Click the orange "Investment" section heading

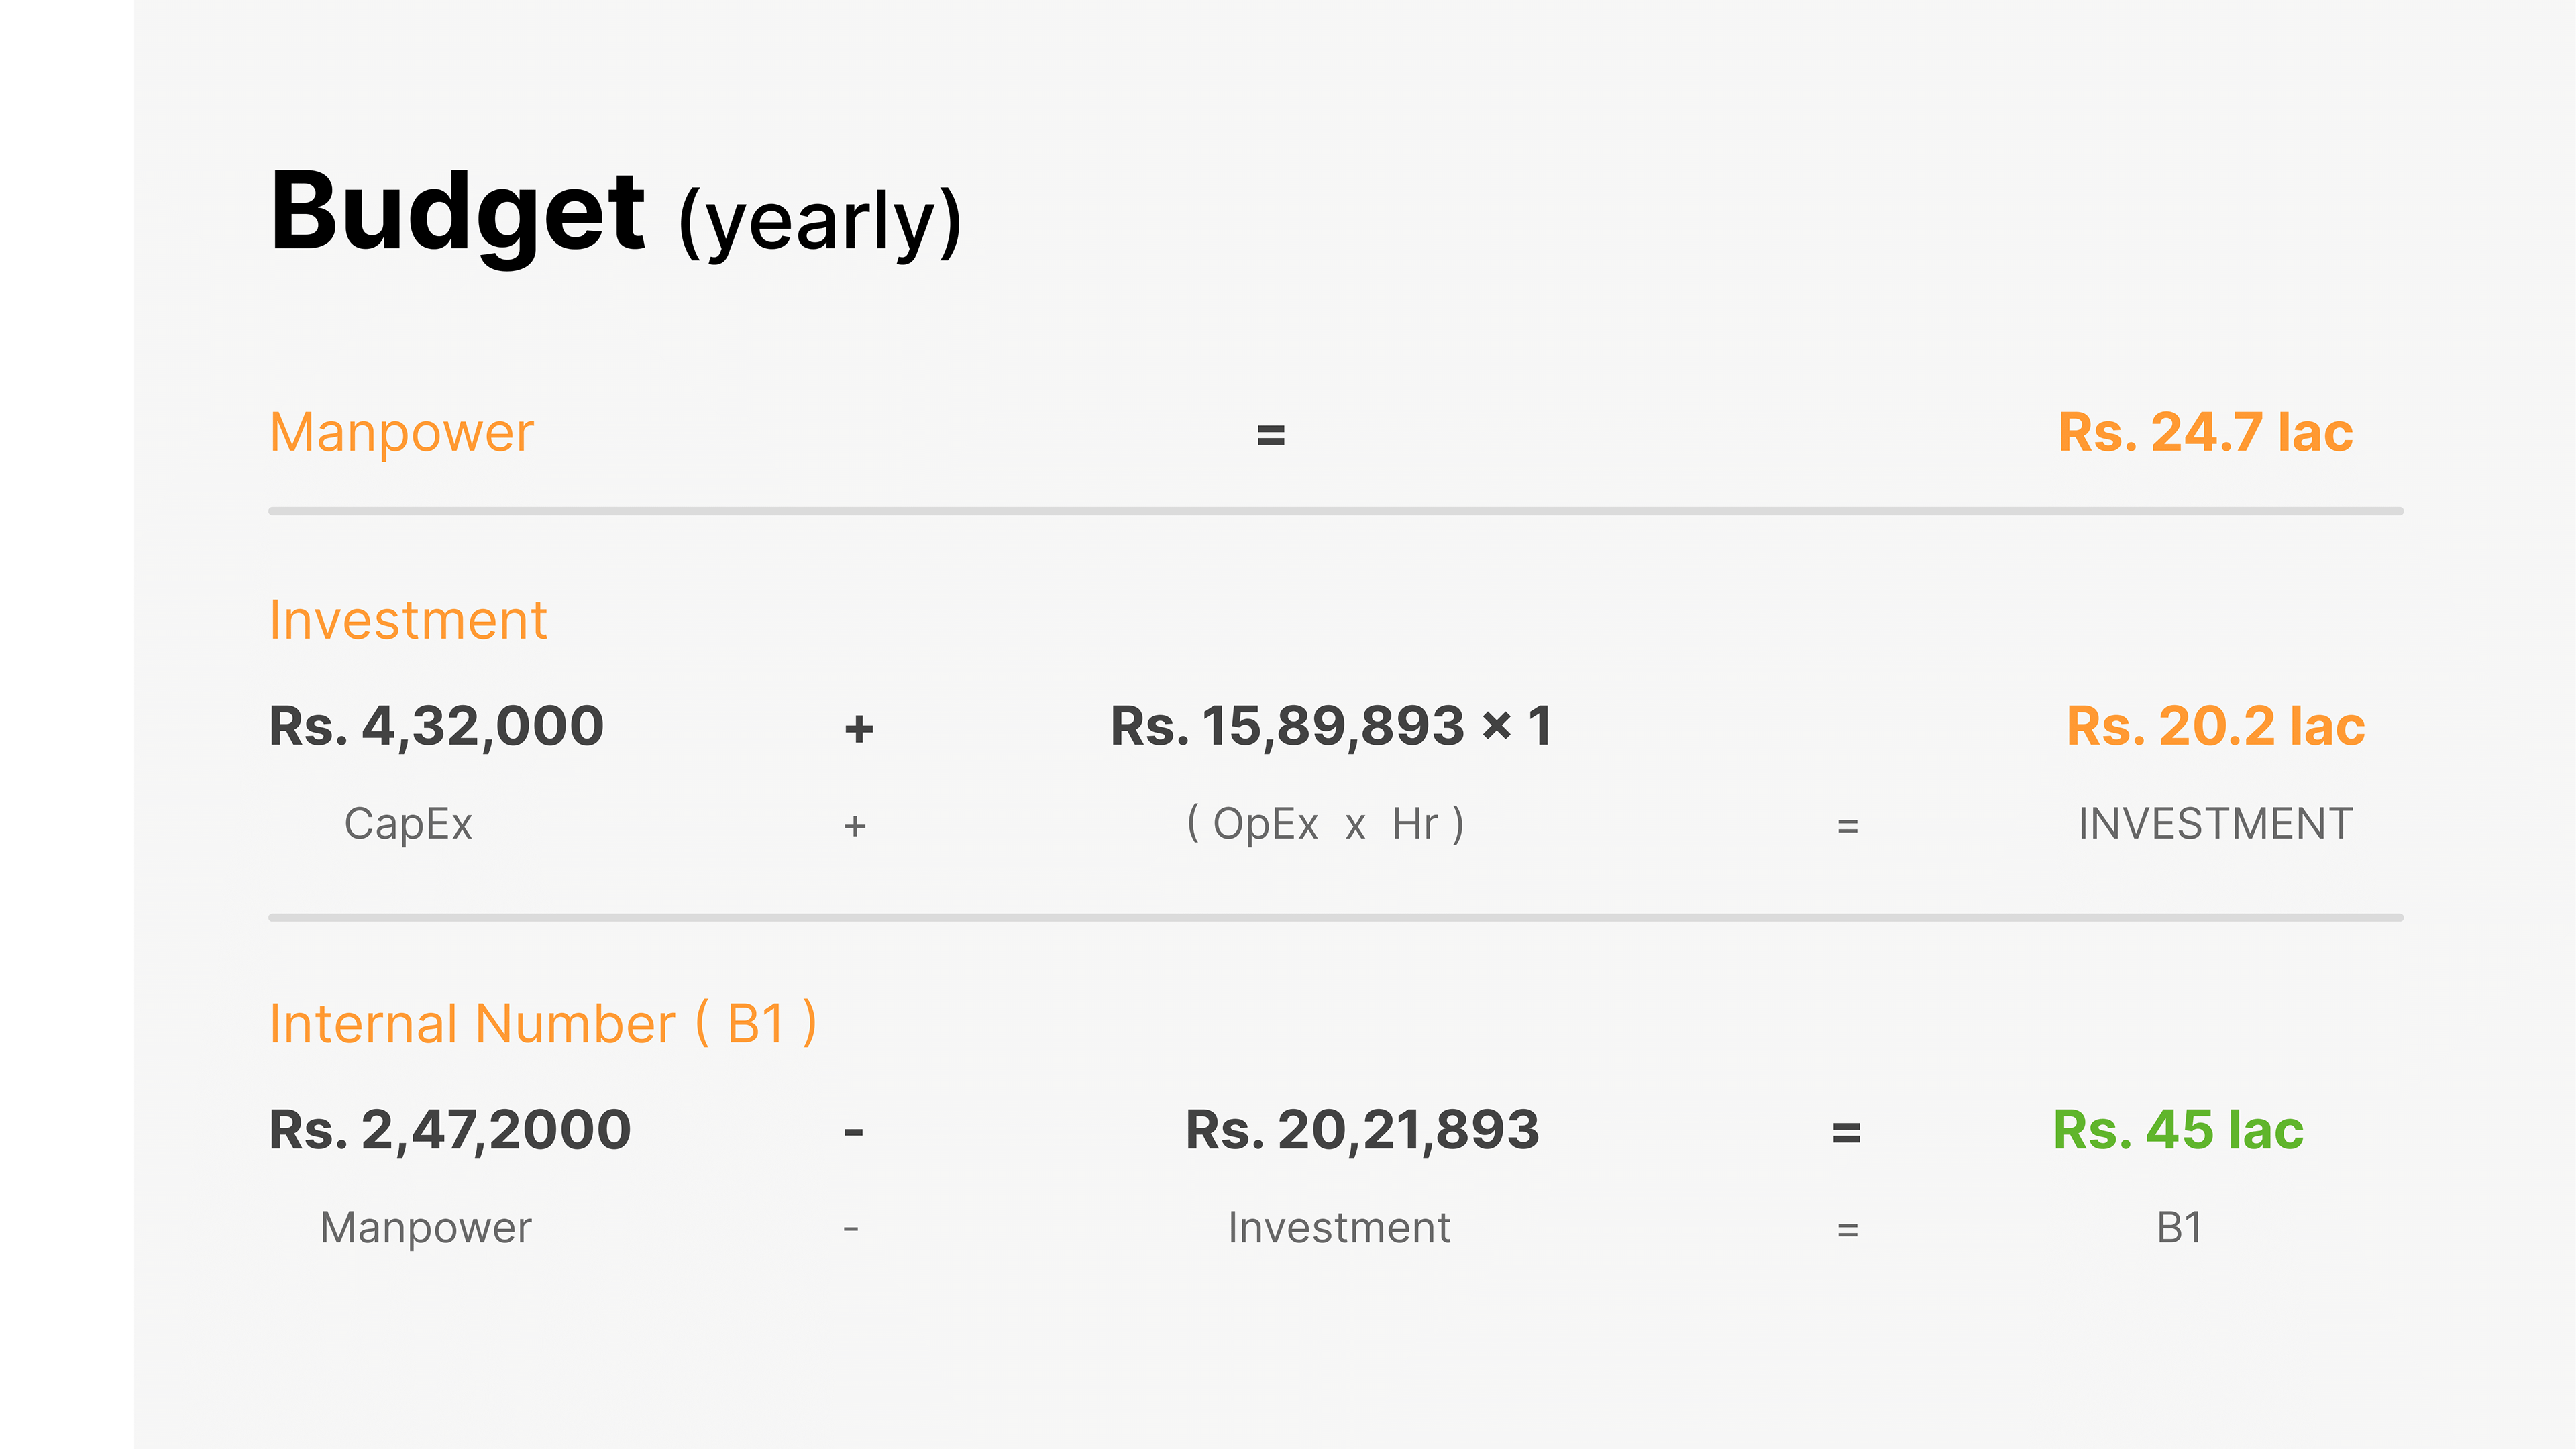pyautogui.click(x=408, y=620)
